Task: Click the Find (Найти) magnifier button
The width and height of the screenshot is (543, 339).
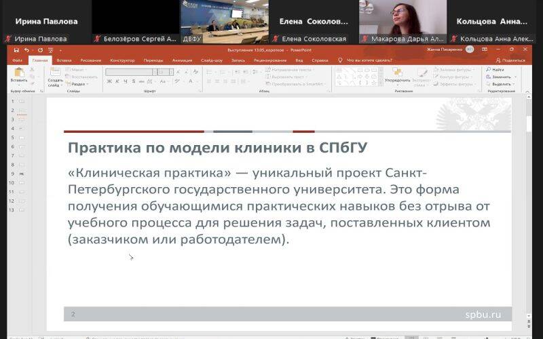Action: pyautogui.click(x=495, y=70)
